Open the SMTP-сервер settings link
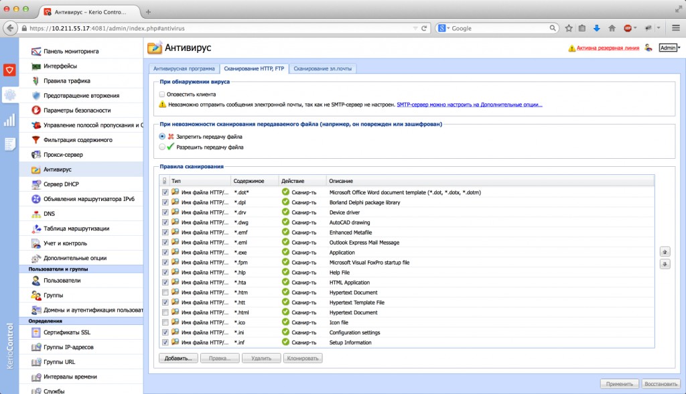Screen dimensions: 686x394 (x=470, y=105)
